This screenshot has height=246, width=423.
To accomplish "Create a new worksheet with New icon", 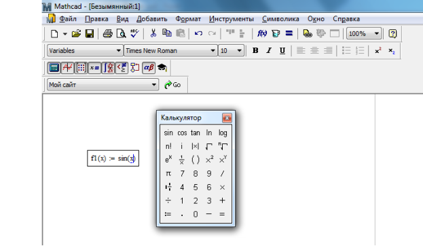I will tap(54, 34).
